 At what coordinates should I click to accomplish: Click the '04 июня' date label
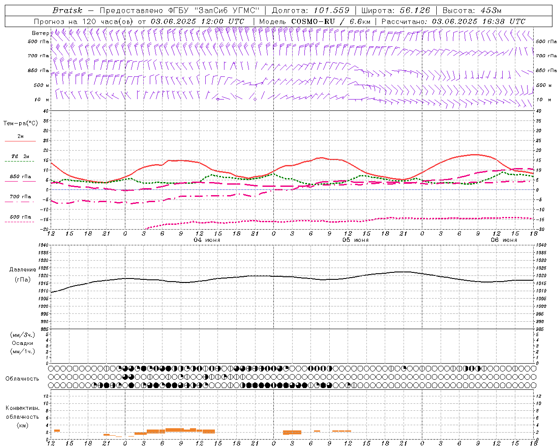click(x=207, y=240)
